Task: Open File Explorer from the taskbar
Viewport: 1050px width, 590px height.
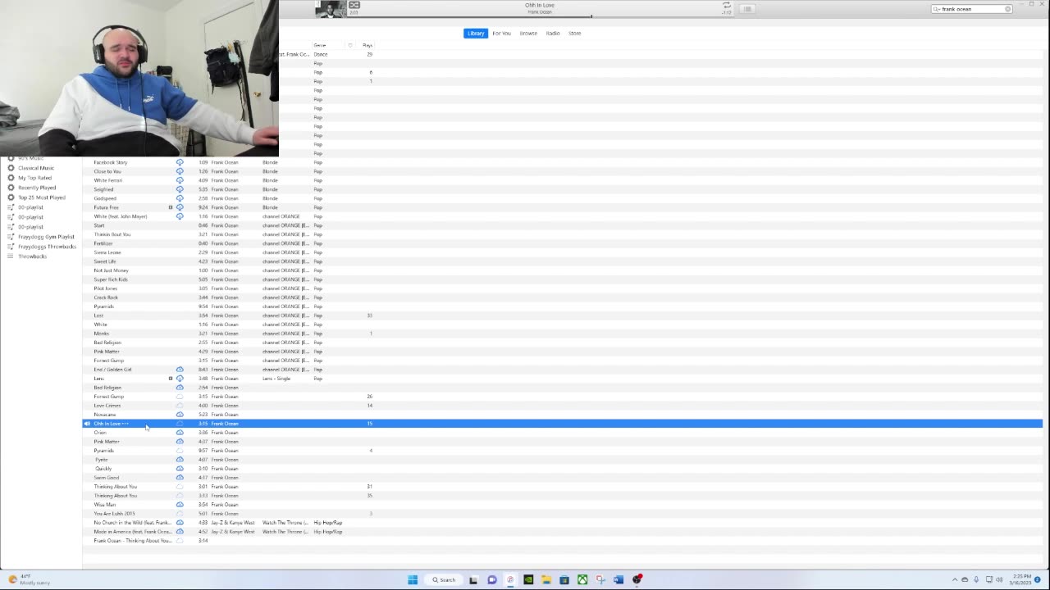Action: [x=546, y=579]
